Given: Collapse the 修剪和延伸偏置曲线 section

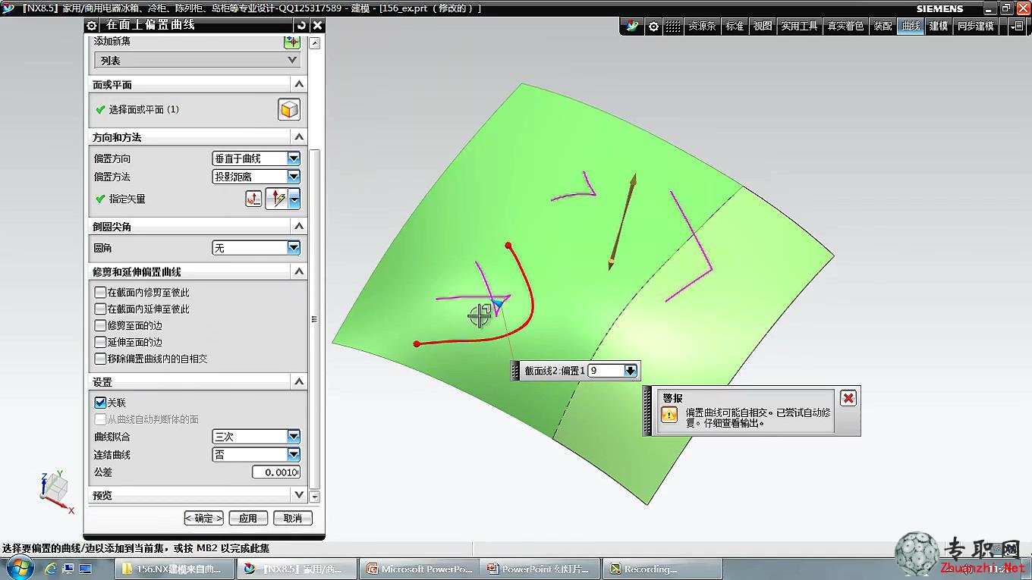Looking at the screenshot, I should [298, 271].
